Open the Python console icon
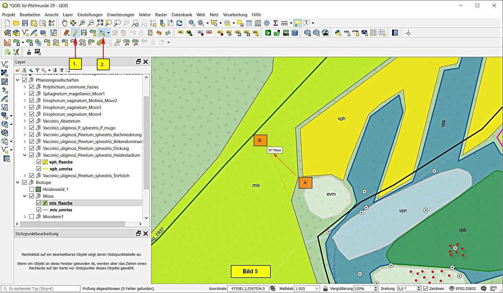Screen dimensions: 503x293 click(x=338, y=33)
